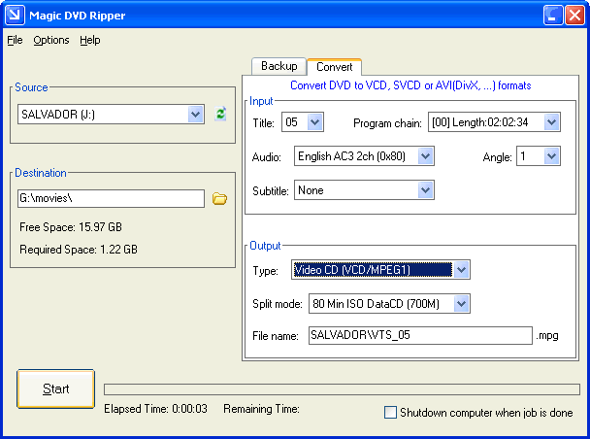Click the Required Space: 1.22 GB text

[79, 250]
